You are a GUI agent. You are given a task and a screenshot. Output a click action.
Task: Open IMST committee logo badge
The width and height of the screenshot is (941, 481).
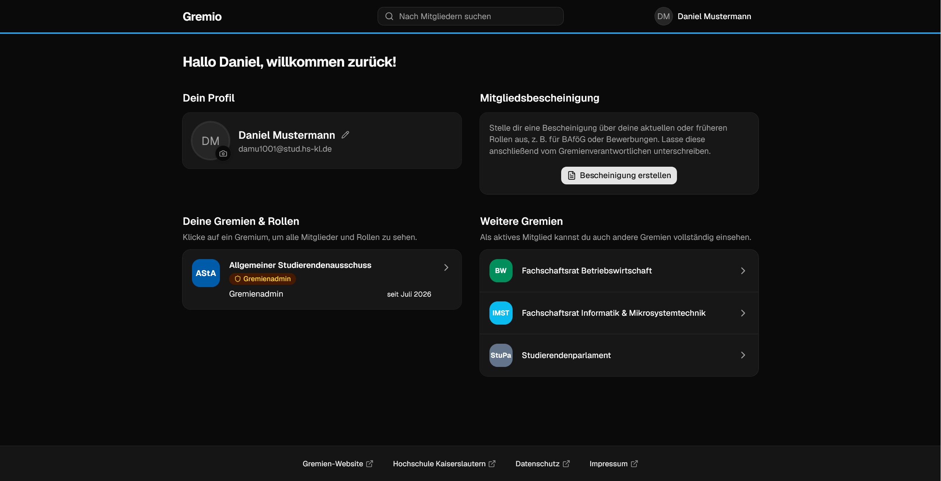coord(500,313)
